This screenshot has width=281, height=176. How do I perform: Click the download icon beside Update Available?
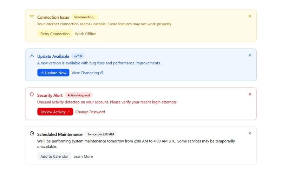[x=32, y=55]
